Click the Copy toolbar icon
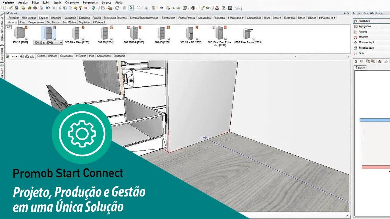The image size is (390, 219). pos(65,8)
